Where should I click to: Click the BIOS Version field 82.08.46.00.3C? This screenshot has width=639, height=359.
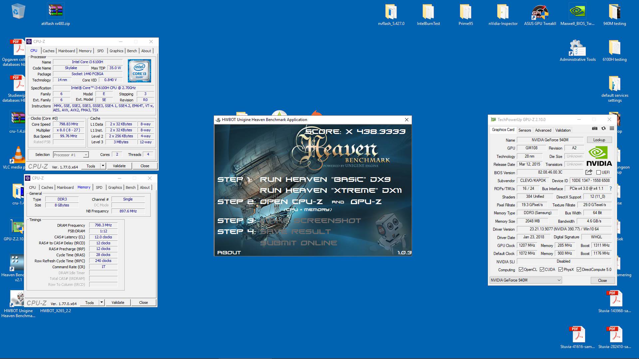pos(550,173)
